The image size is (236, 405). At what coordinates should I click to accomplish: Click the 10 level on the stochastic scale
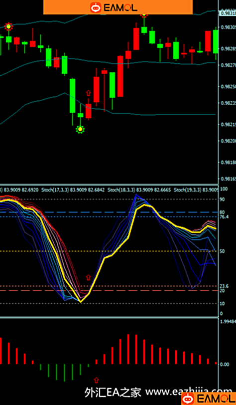223,303
